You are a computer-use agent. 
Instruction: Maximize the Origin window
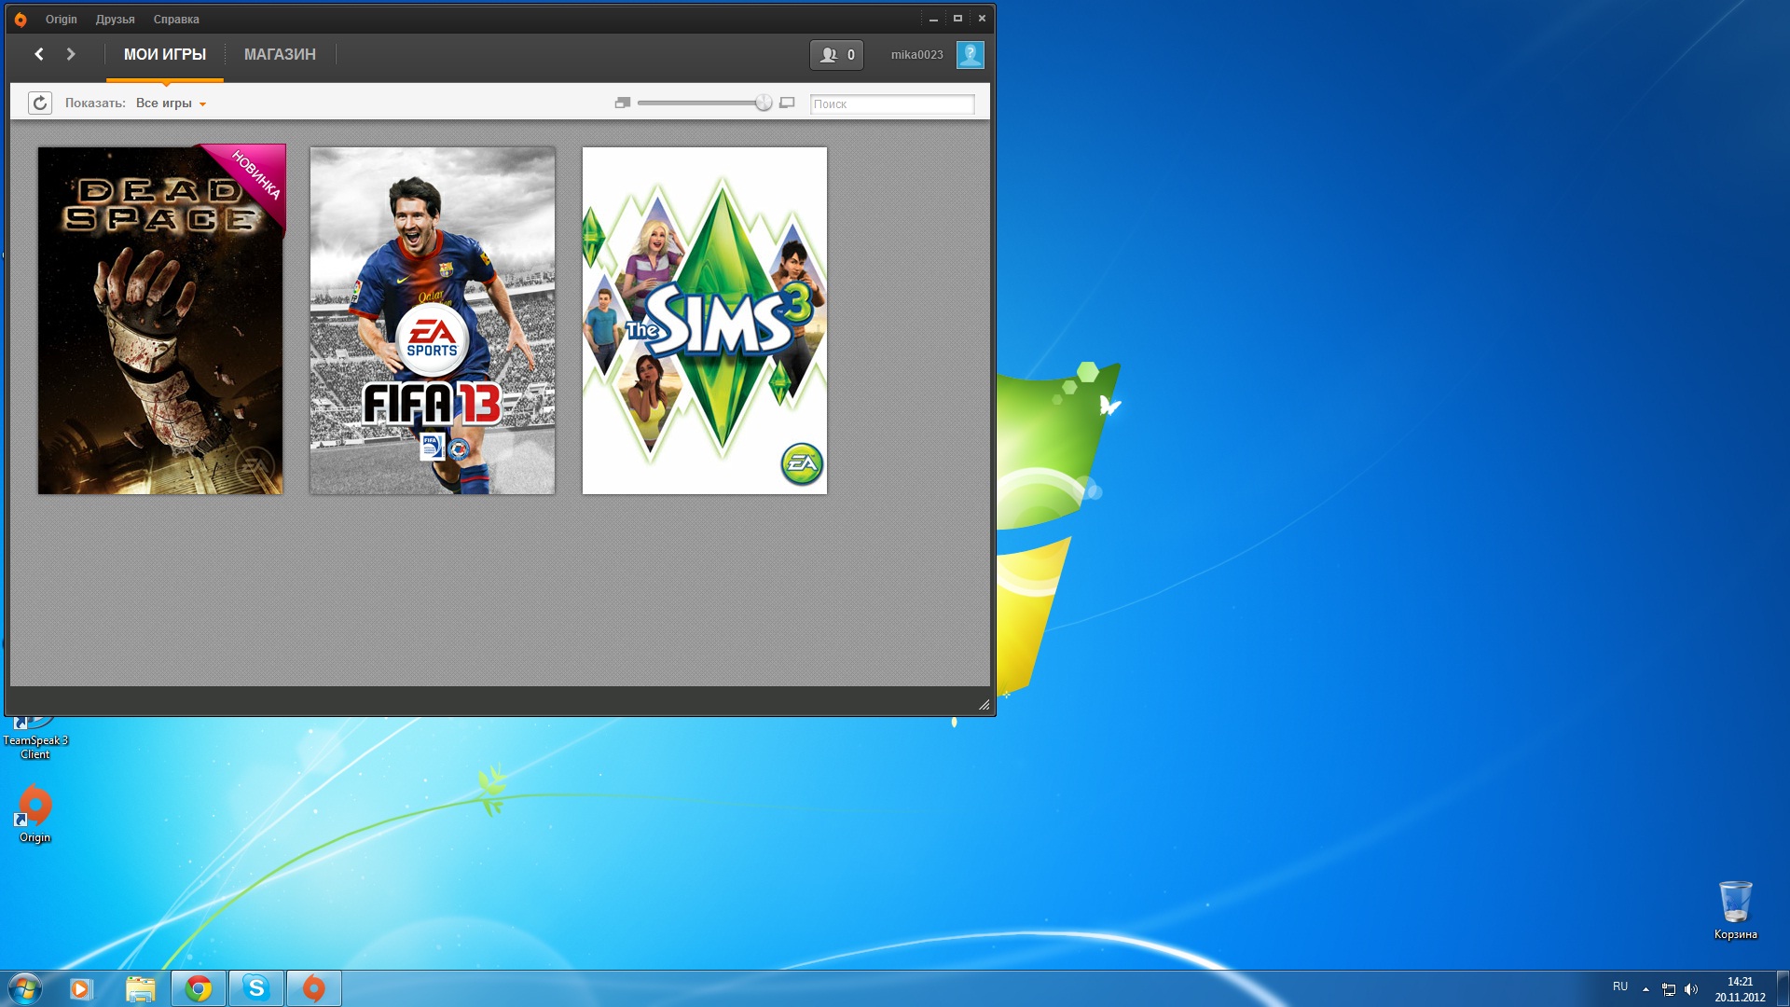coord(957,19)
